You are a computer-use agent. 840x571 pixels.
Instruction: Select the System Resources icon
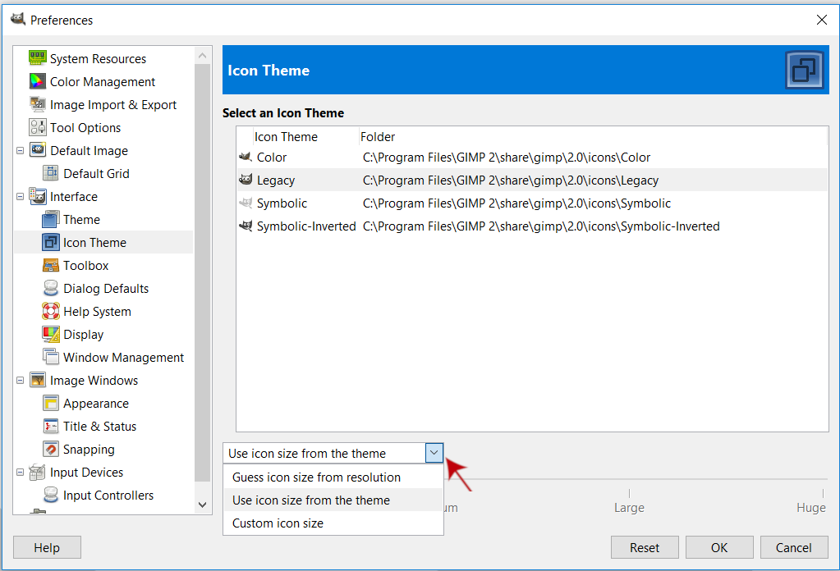click(x=38, y=58)
